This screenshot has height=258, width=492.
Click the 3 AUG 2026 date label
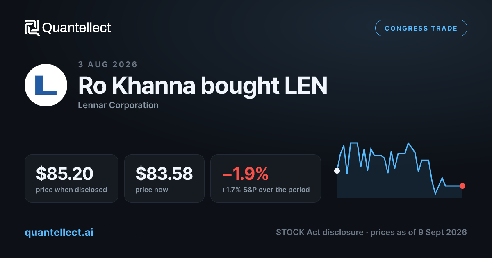[x=108, y=64]
